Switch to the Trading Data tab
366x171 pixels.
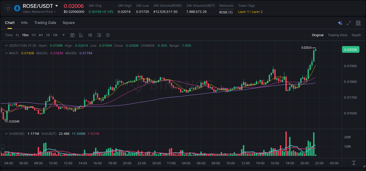(45, 23)
